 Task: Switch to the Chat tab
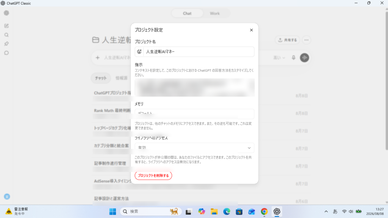coord(187,13)
